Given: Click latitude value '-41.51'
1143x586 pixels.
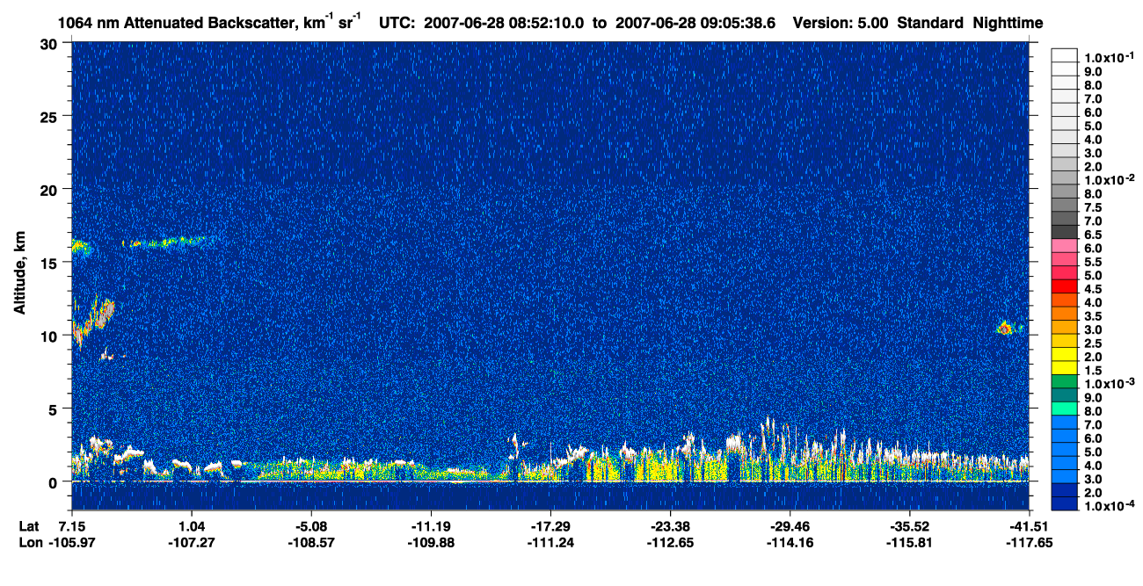Looking at the screenshot, I should [x=1030, y=526].
